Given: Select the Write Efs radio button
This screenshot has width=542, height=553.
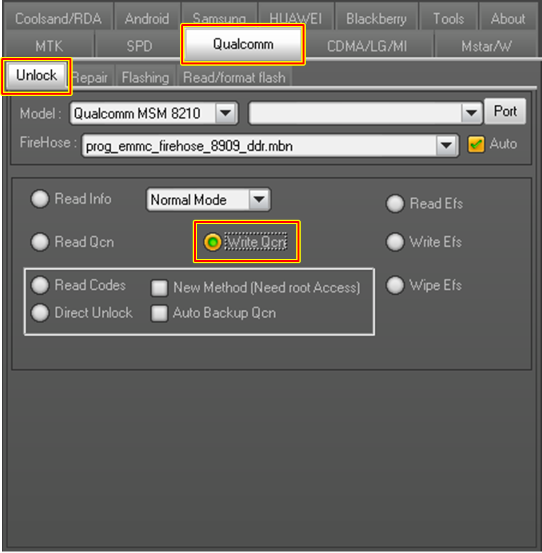Looking at the screenshot, I should [x=395, y=242].
